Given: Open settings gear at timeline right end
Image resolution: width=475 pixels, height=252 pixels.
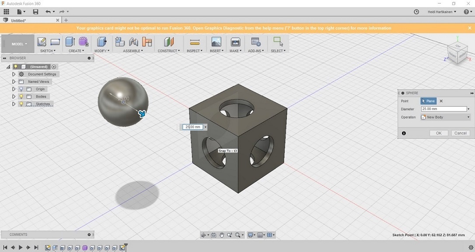Looking at the screenshot, I should [x=471, y=248].
